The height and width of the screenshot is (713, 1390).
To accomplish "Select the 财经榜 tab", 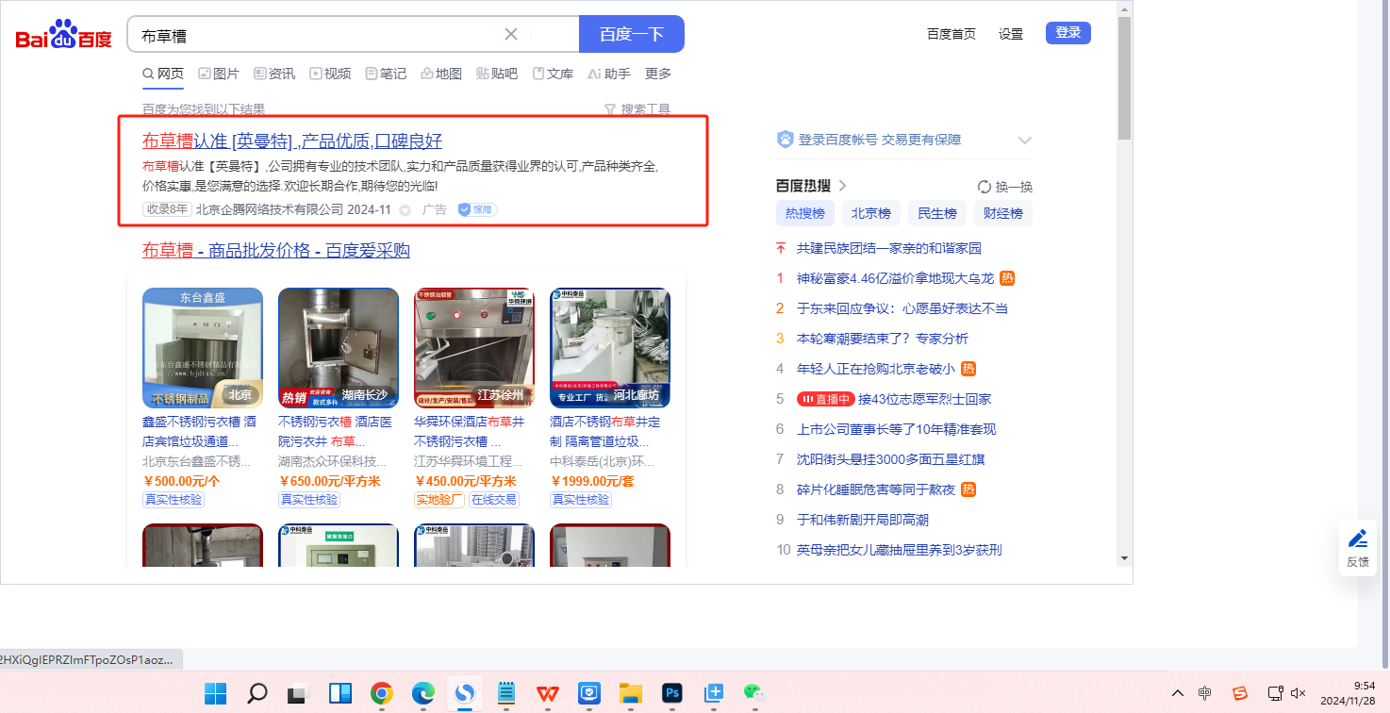I will point(1003,213).
